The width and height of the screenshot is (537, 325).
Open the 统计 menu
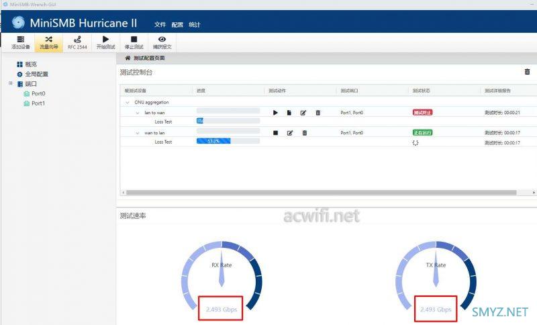pos(195,24)
